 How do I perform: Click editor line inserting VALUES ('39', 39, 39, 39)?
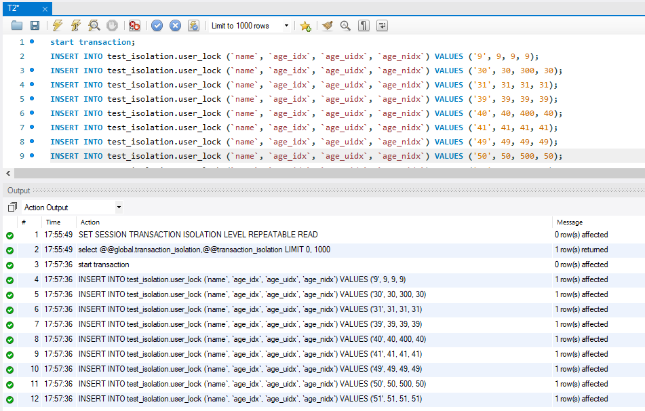tap(304, 99)
